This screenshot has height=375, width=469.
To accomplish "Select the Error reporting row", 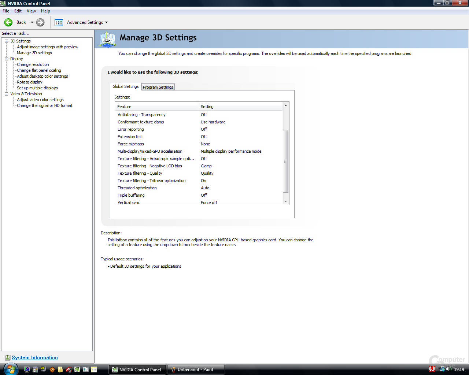I will (x=199, y=129).
